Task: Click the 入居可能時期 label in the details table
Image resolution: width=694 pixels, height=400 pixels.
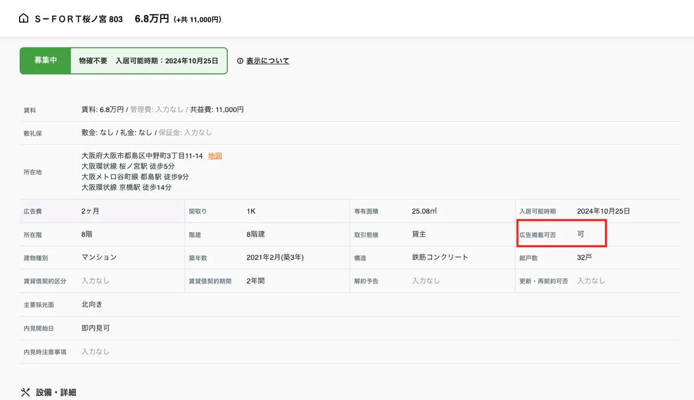Action: [537, 212]
